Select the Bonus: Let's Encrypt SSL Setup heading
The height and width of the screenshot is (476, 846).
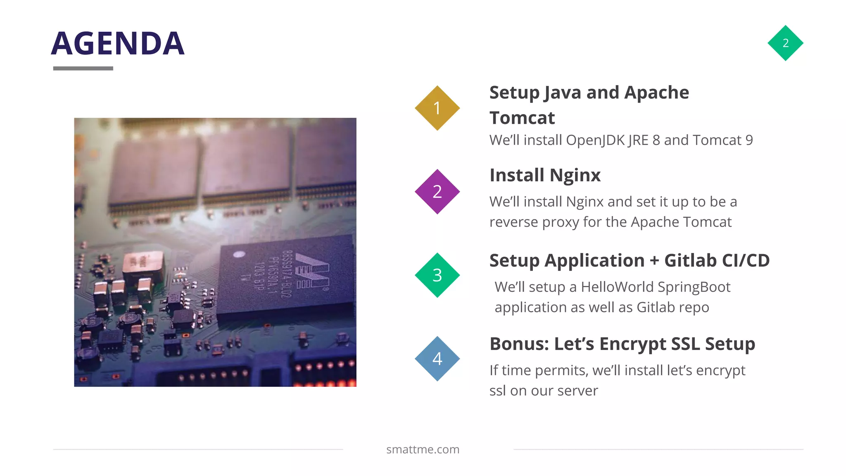622,344
